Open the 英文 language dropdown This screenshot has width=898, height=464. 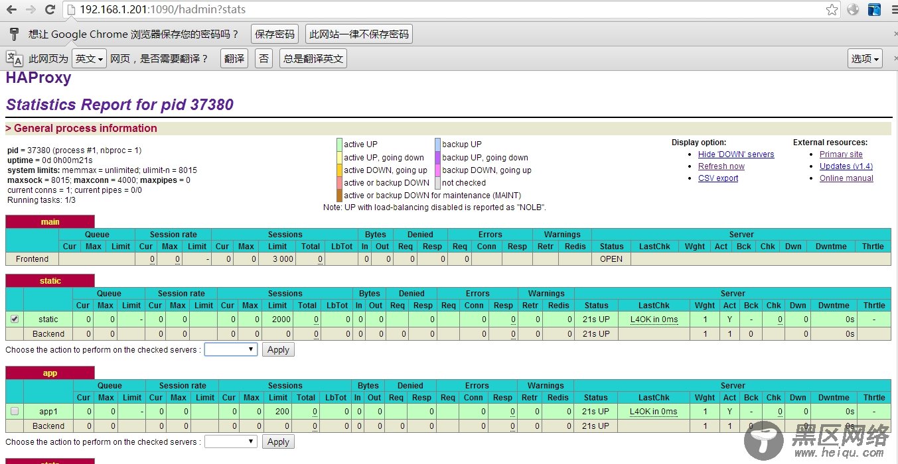point(90,58)
